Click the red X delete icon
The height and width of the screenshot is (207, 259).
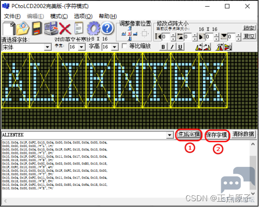pos(65,29)
